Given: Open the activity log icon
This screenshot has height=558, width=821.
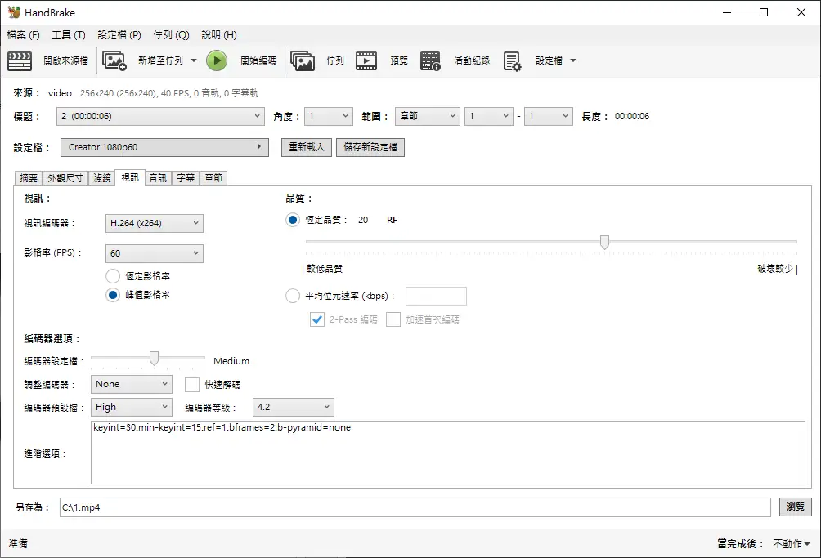Looking at the screenshot, I should (431, 60).
